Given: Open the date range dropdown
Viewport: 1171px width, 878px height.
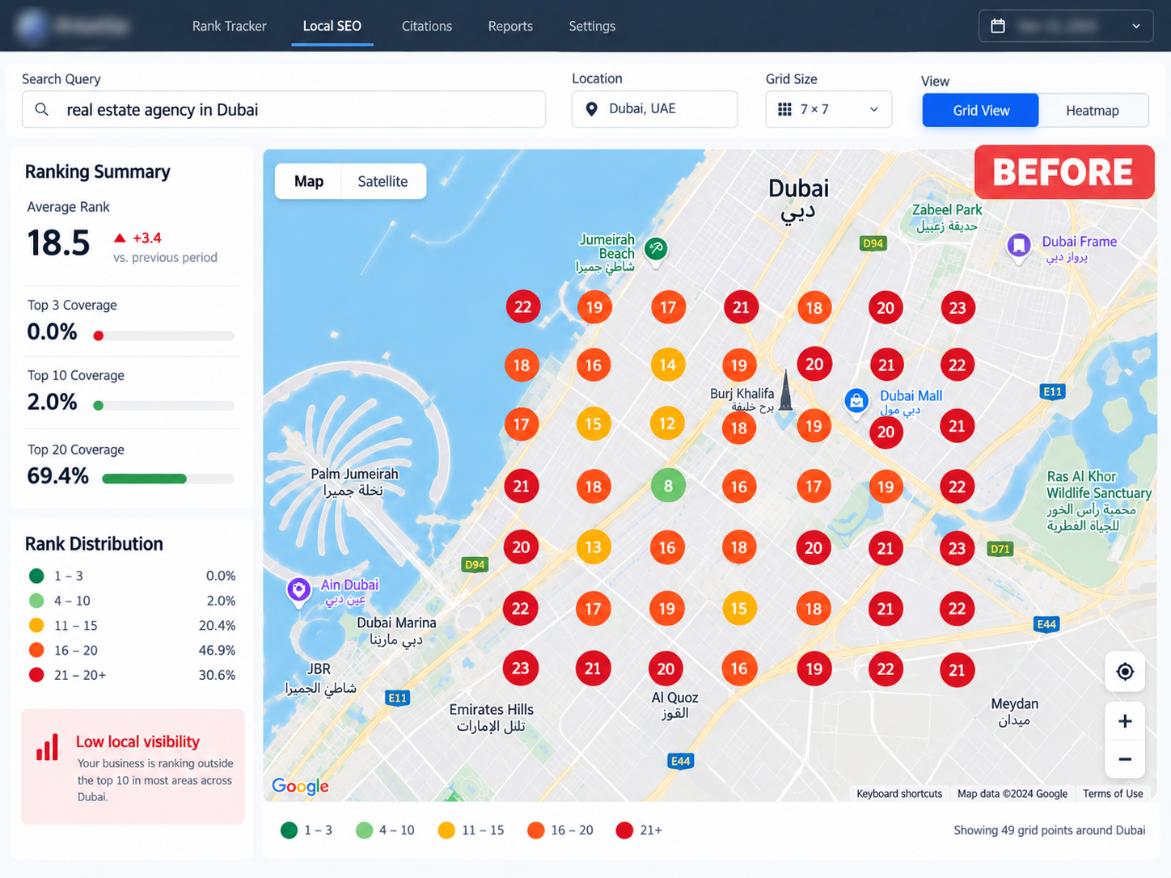Looking at the screenshot, I should (x=1066, y=26).
